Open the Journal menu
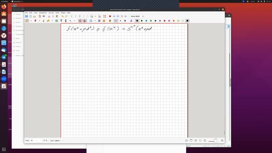This screenshot has height=153, width=272. click(x=51, y=13)
